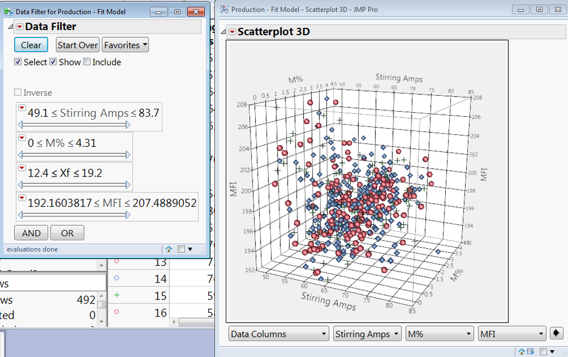
Task: Open the Favorites dropdown
Action: point(125,45)
